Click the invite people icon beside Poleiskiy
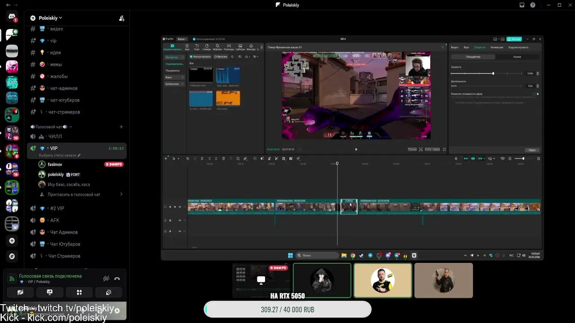Viewport: 575px width, 323px height. click(x=121, y=18)
